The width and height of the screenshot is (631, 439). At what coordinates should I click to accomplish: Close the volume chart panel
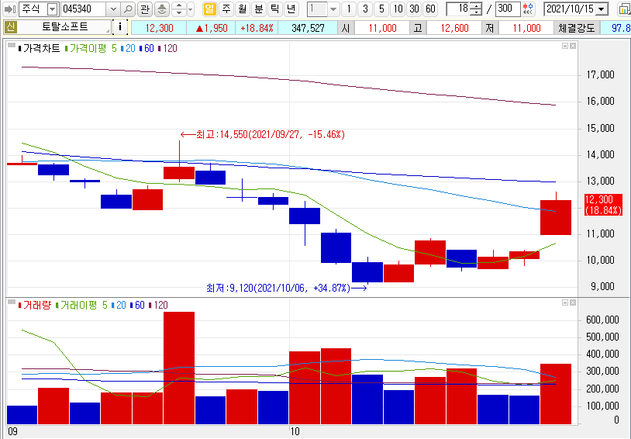[x=573, y=302]
